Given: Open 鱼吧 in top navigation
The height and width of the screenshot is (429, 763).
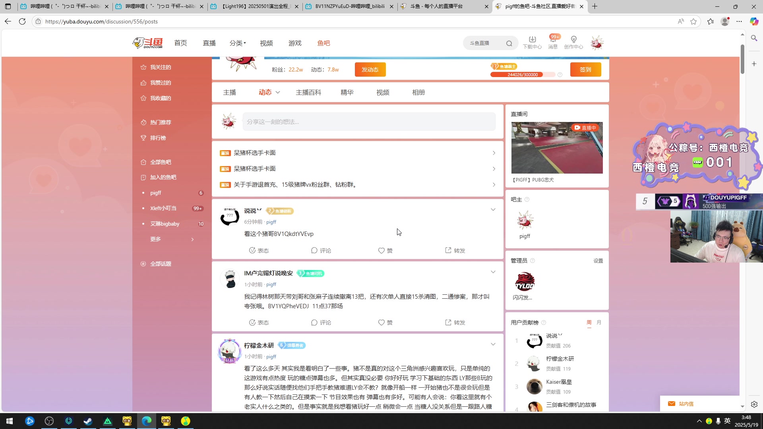Looking at the screenshot, I should (x=323, y=43).
